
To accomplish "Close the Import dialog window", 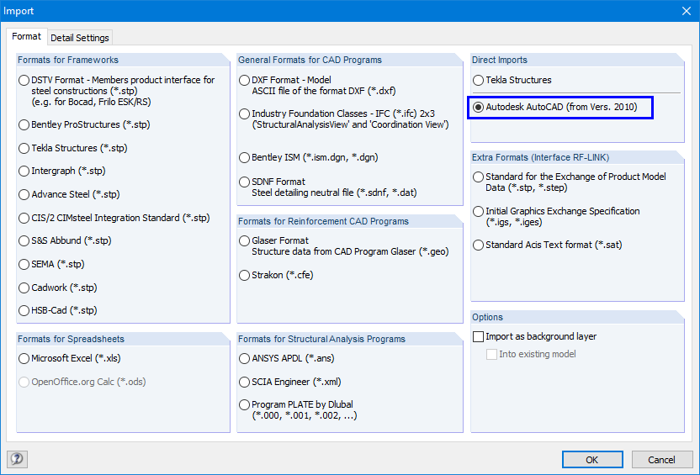I will click(685, 11).
